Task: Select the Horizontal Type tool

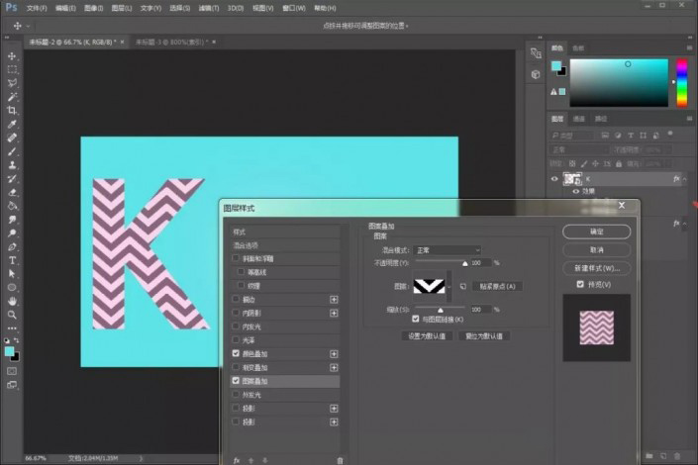Action: [12, 260]
